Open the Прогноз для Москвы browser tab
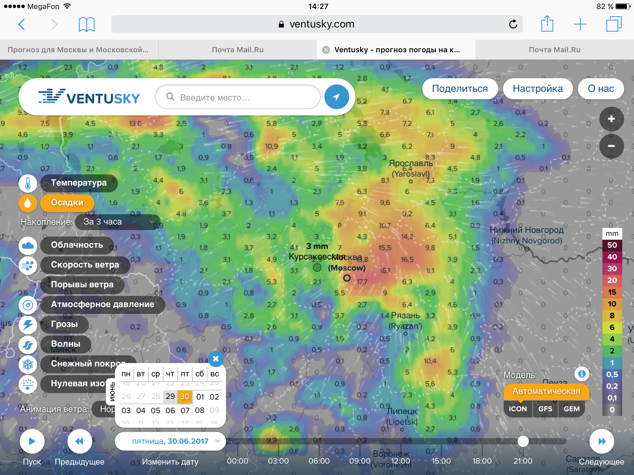The height and width of the screenshot is (475, 634). pos(78,50)
